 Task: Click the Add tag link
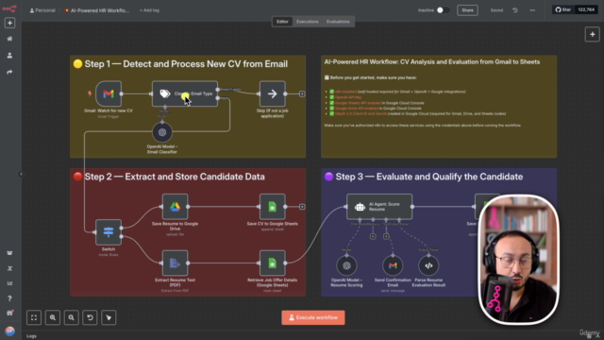(x=149, y=10)
